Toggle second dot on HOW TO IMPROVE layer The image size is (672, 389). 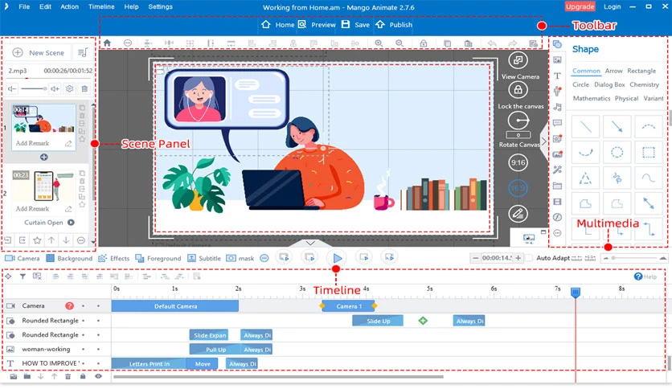click(x=98, y=363)
